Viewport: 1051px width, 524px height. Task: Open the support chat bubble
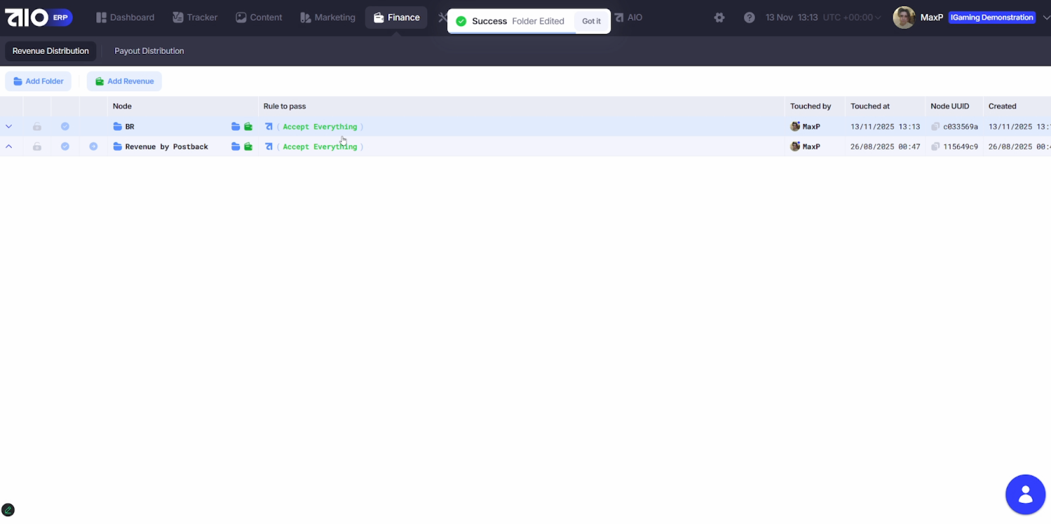tap(1025, 494)
